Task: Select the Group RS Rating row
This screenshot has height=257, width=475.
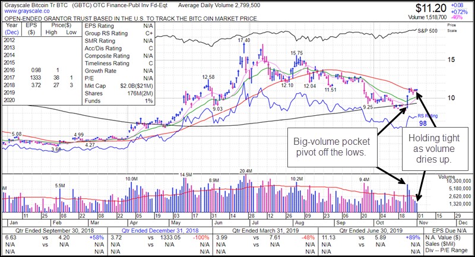Action: pyautogui.click(x=118, y=33)
